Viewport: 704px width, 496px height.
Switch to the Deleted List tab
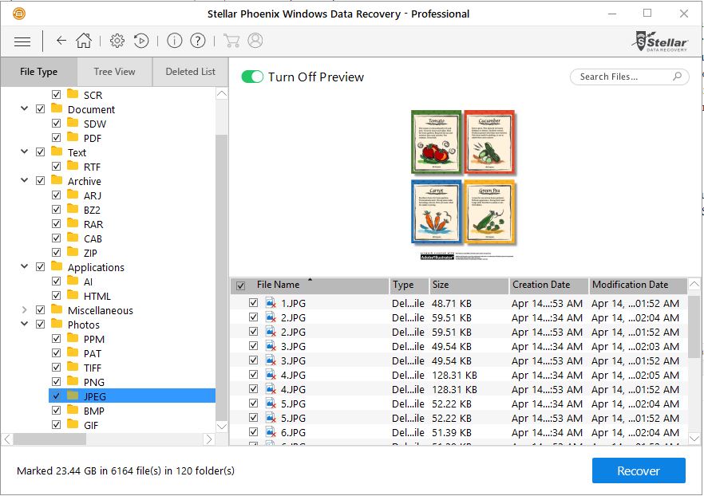[190, 72]
